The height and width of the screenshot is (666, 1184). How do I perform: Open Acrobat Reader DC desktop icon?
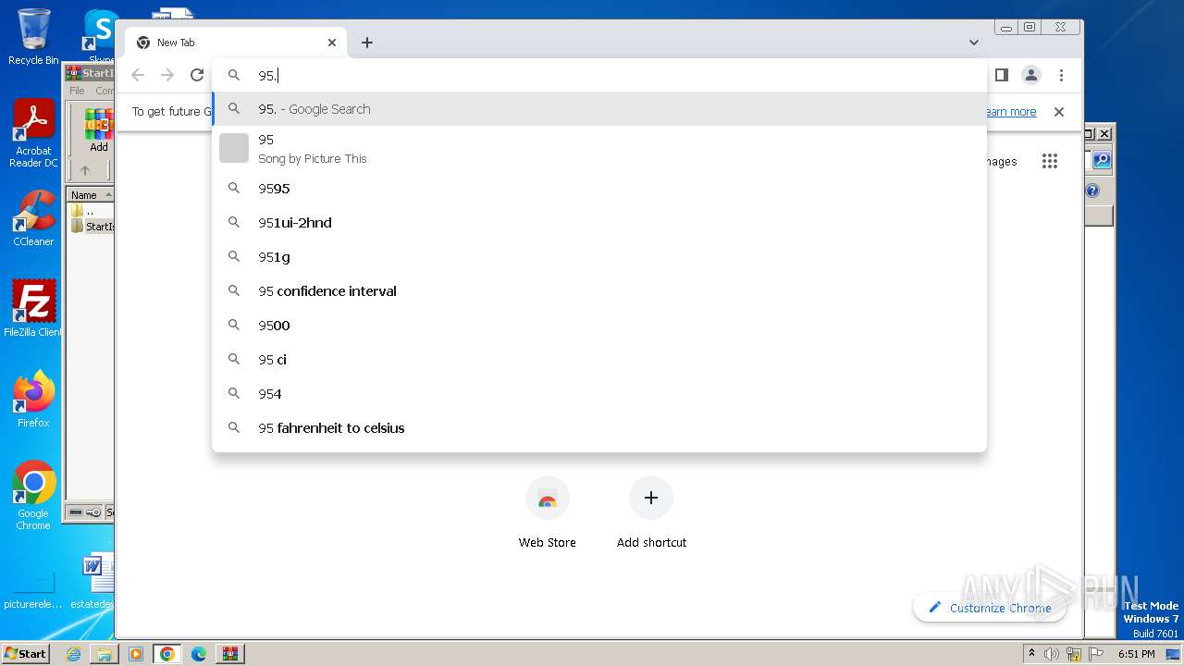pyautogui.click(x=33, y=134)
